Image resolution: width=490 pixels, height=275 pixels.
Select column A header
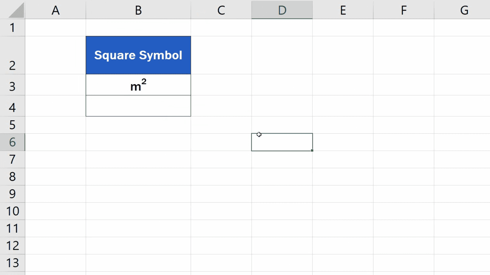(x=56, y=10)
